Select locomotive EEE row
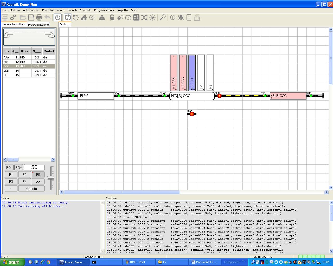 tap(29, 75)
